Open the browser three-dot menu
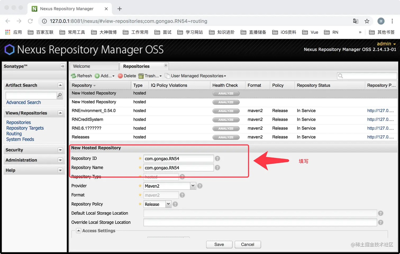 (392, 21)
